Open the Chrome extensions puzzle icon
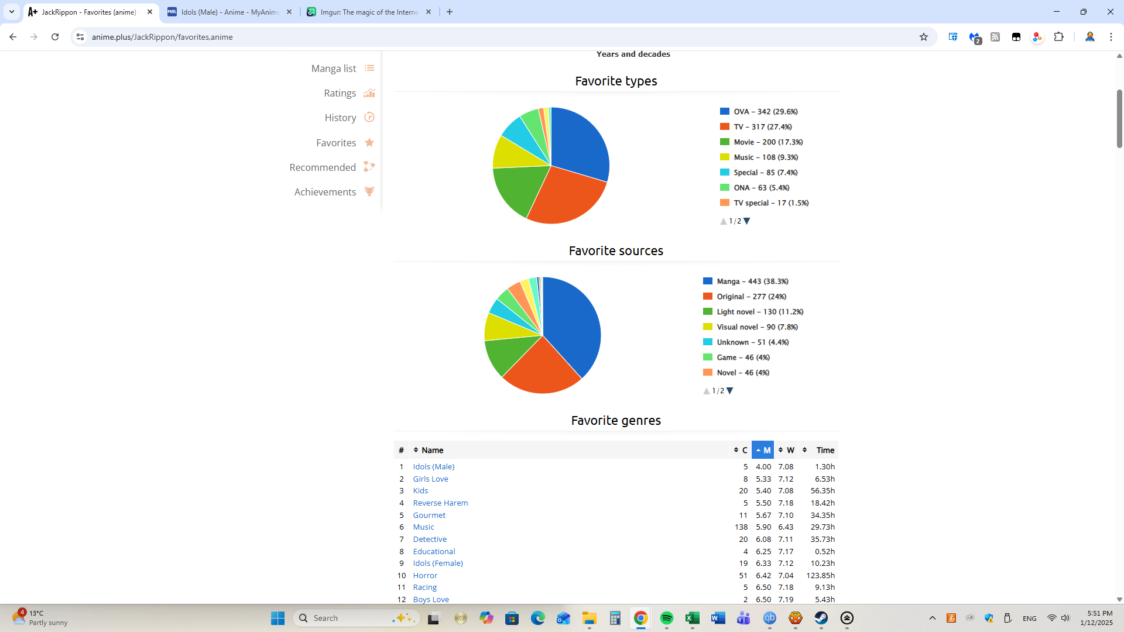Screen dimensions: 1124x632 pos(1058,37)
